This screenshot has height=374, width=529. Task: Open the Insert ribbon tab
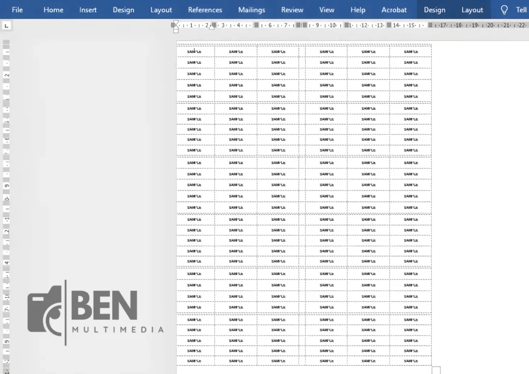pos(88,10)
